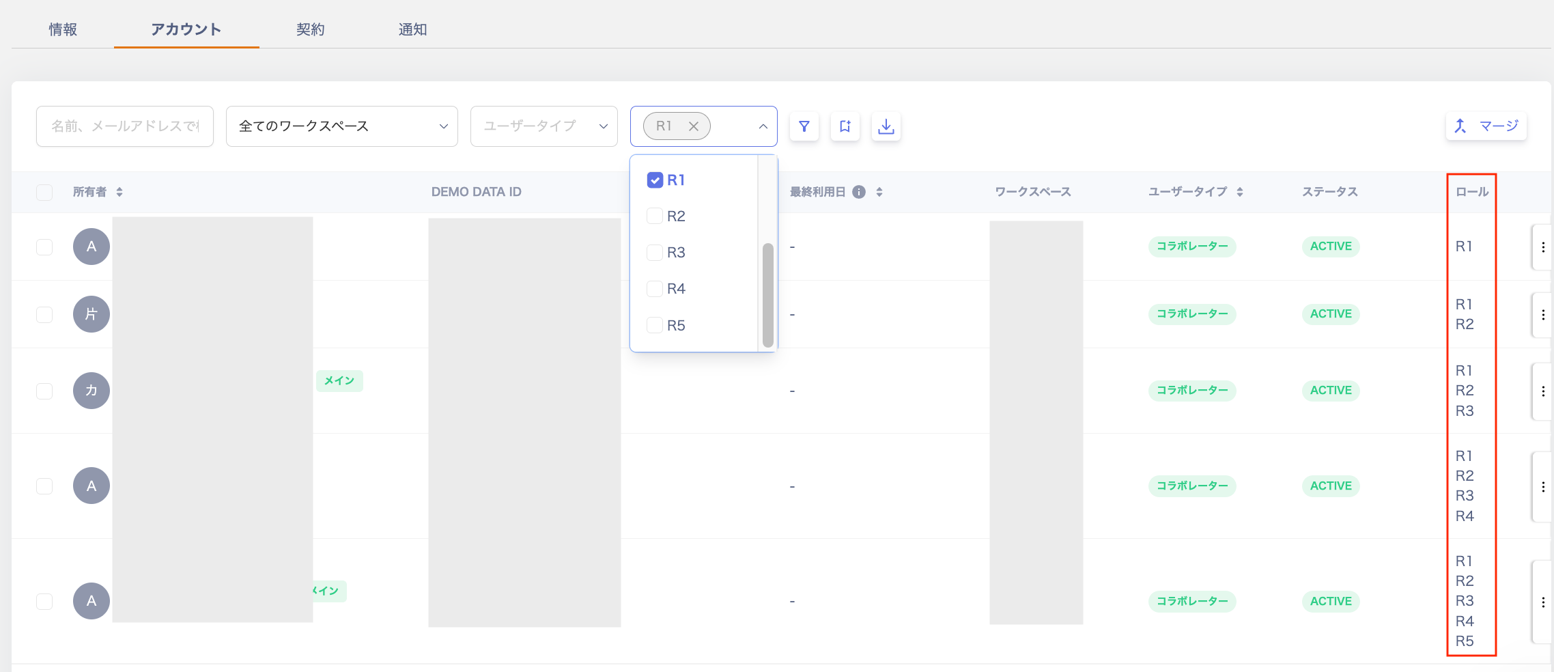Switch to the アカウント tab
The height and width of the screenshot is (672, 1554).
click(186, 29)
